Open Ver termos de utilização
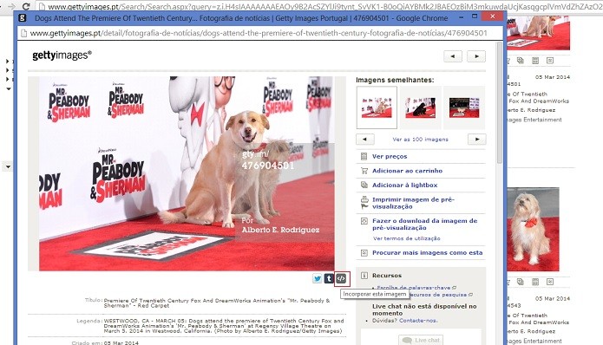This screenshot has width=603, height=345. pos(407,238)
